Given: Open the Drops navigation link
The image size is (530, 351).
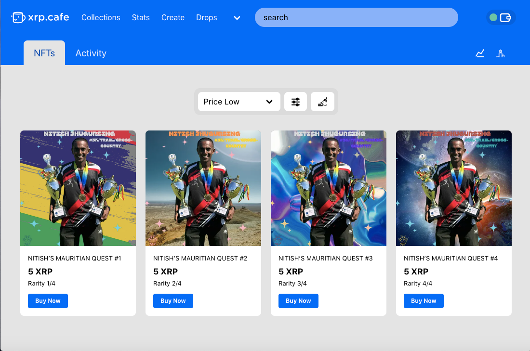Looking at the screenshot, I should click(206, 17).
